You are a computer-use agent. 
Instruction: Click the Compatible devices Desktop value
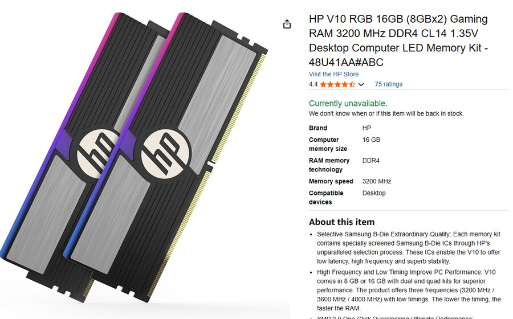(373, 193)
